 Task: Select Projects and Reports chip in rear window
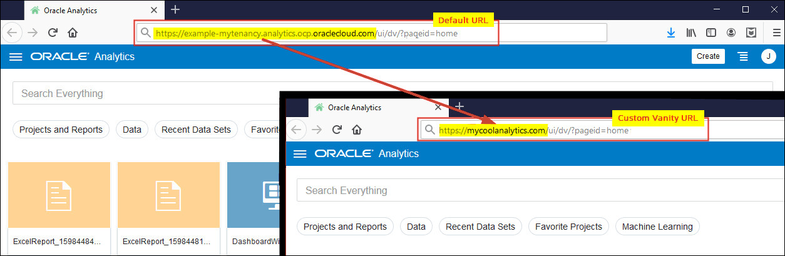[61, 130]
